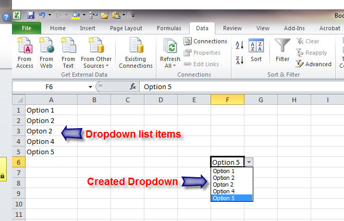Open workbook Connections

(x=205, y=41)
